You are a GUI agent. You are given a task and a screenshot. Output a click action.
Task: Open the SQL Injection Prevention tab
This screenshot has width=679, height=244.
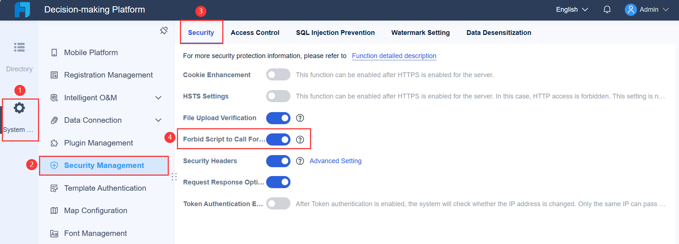[335, 33]
